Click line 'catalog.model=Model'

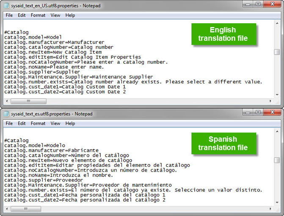[x=33, y=37]
